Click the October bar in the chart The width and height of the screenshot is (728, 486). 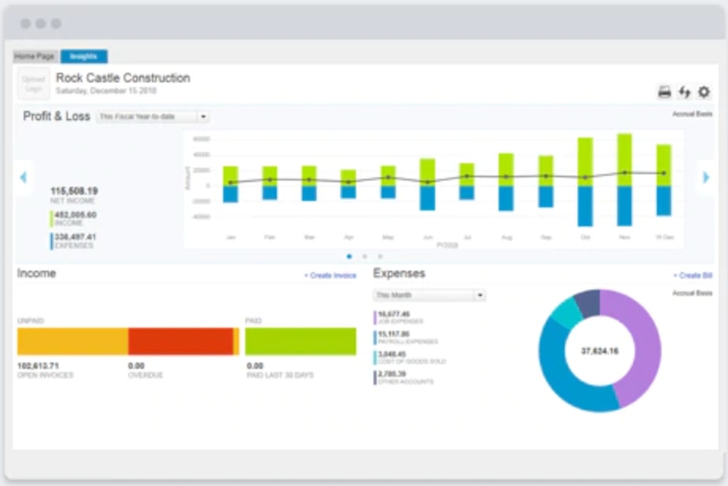[x=585, y=182]
